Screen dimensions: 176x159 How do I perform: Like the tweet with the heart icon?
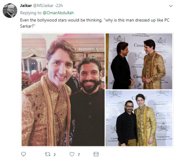tap(72, 154)
